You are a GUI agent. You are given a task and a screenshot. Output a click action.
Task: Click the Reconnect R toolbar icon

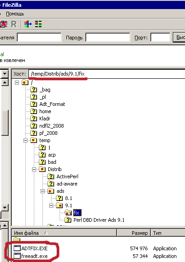pos(14,24)
